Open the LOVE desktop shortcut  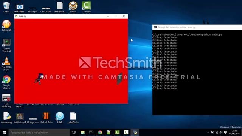60,117
